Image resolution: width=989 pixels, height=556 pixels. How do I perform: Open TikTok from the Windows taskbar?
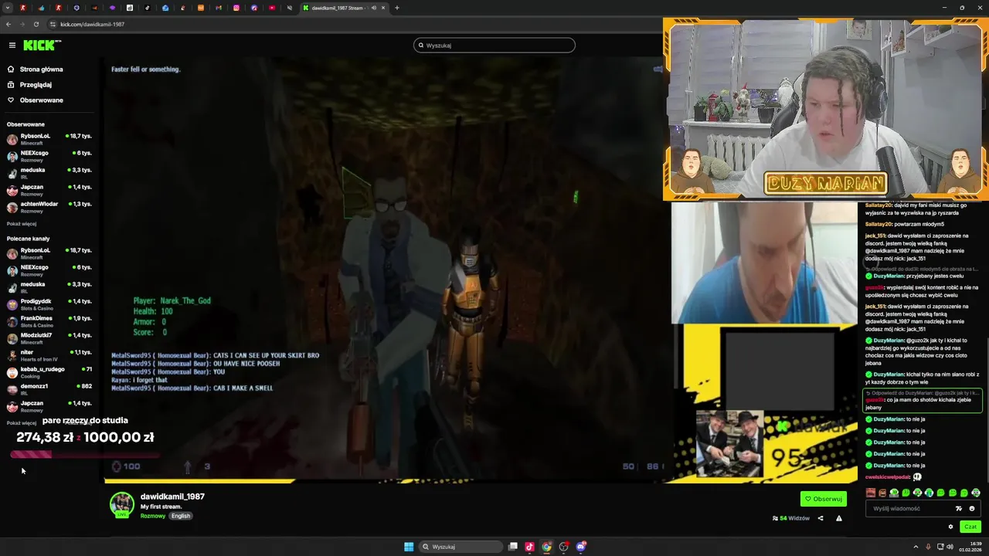click(530, 547)
